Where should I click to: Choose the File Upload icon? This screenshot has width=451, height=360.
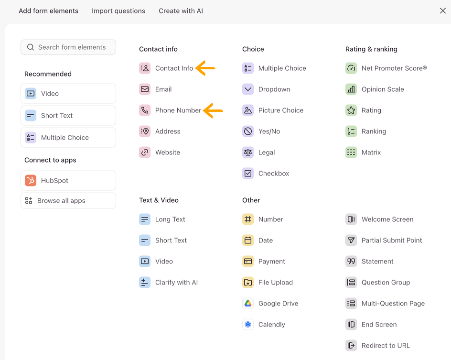point(248,282)
